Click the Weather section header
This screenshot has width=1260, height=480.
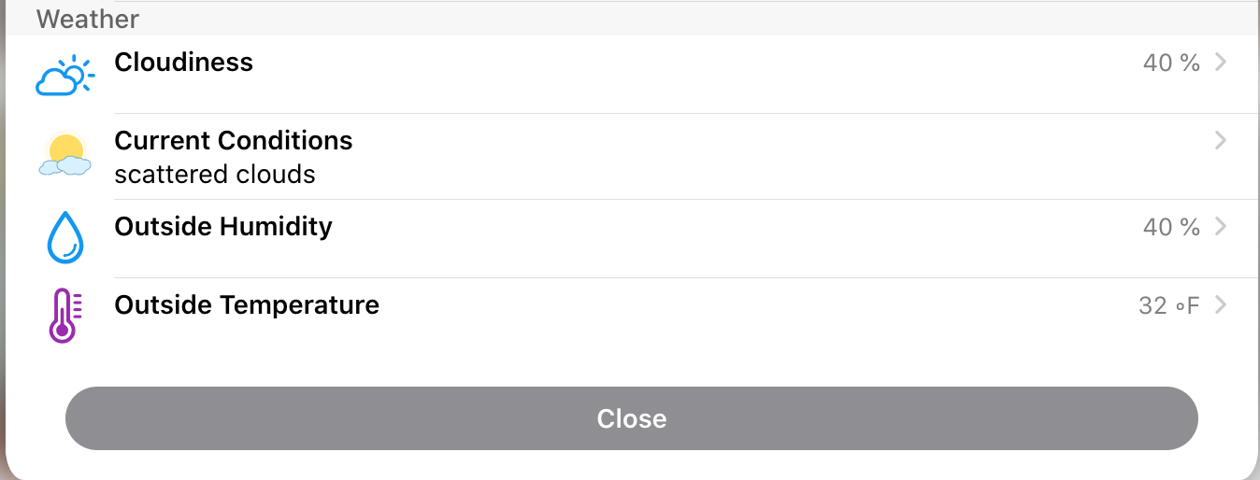click(x=87, y=19)
